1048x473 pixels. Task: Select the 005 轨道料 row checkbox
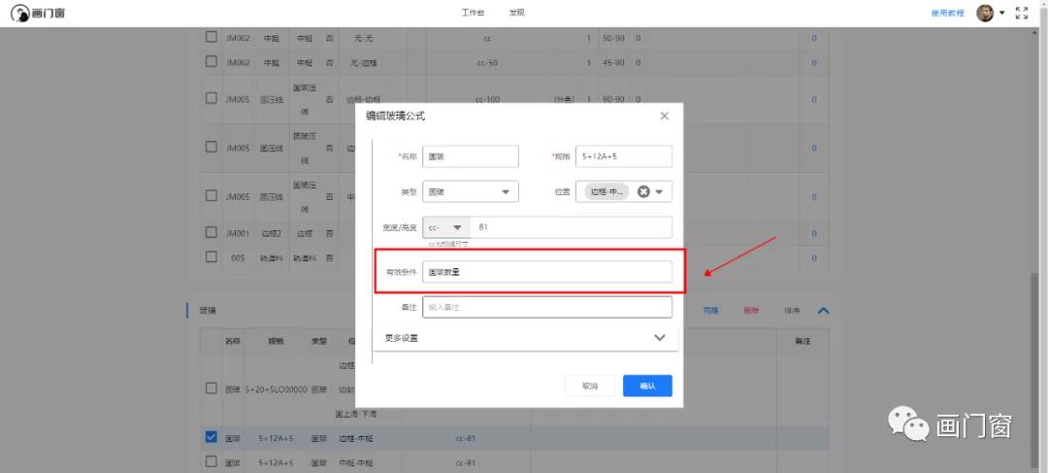[x=212, y=257]
